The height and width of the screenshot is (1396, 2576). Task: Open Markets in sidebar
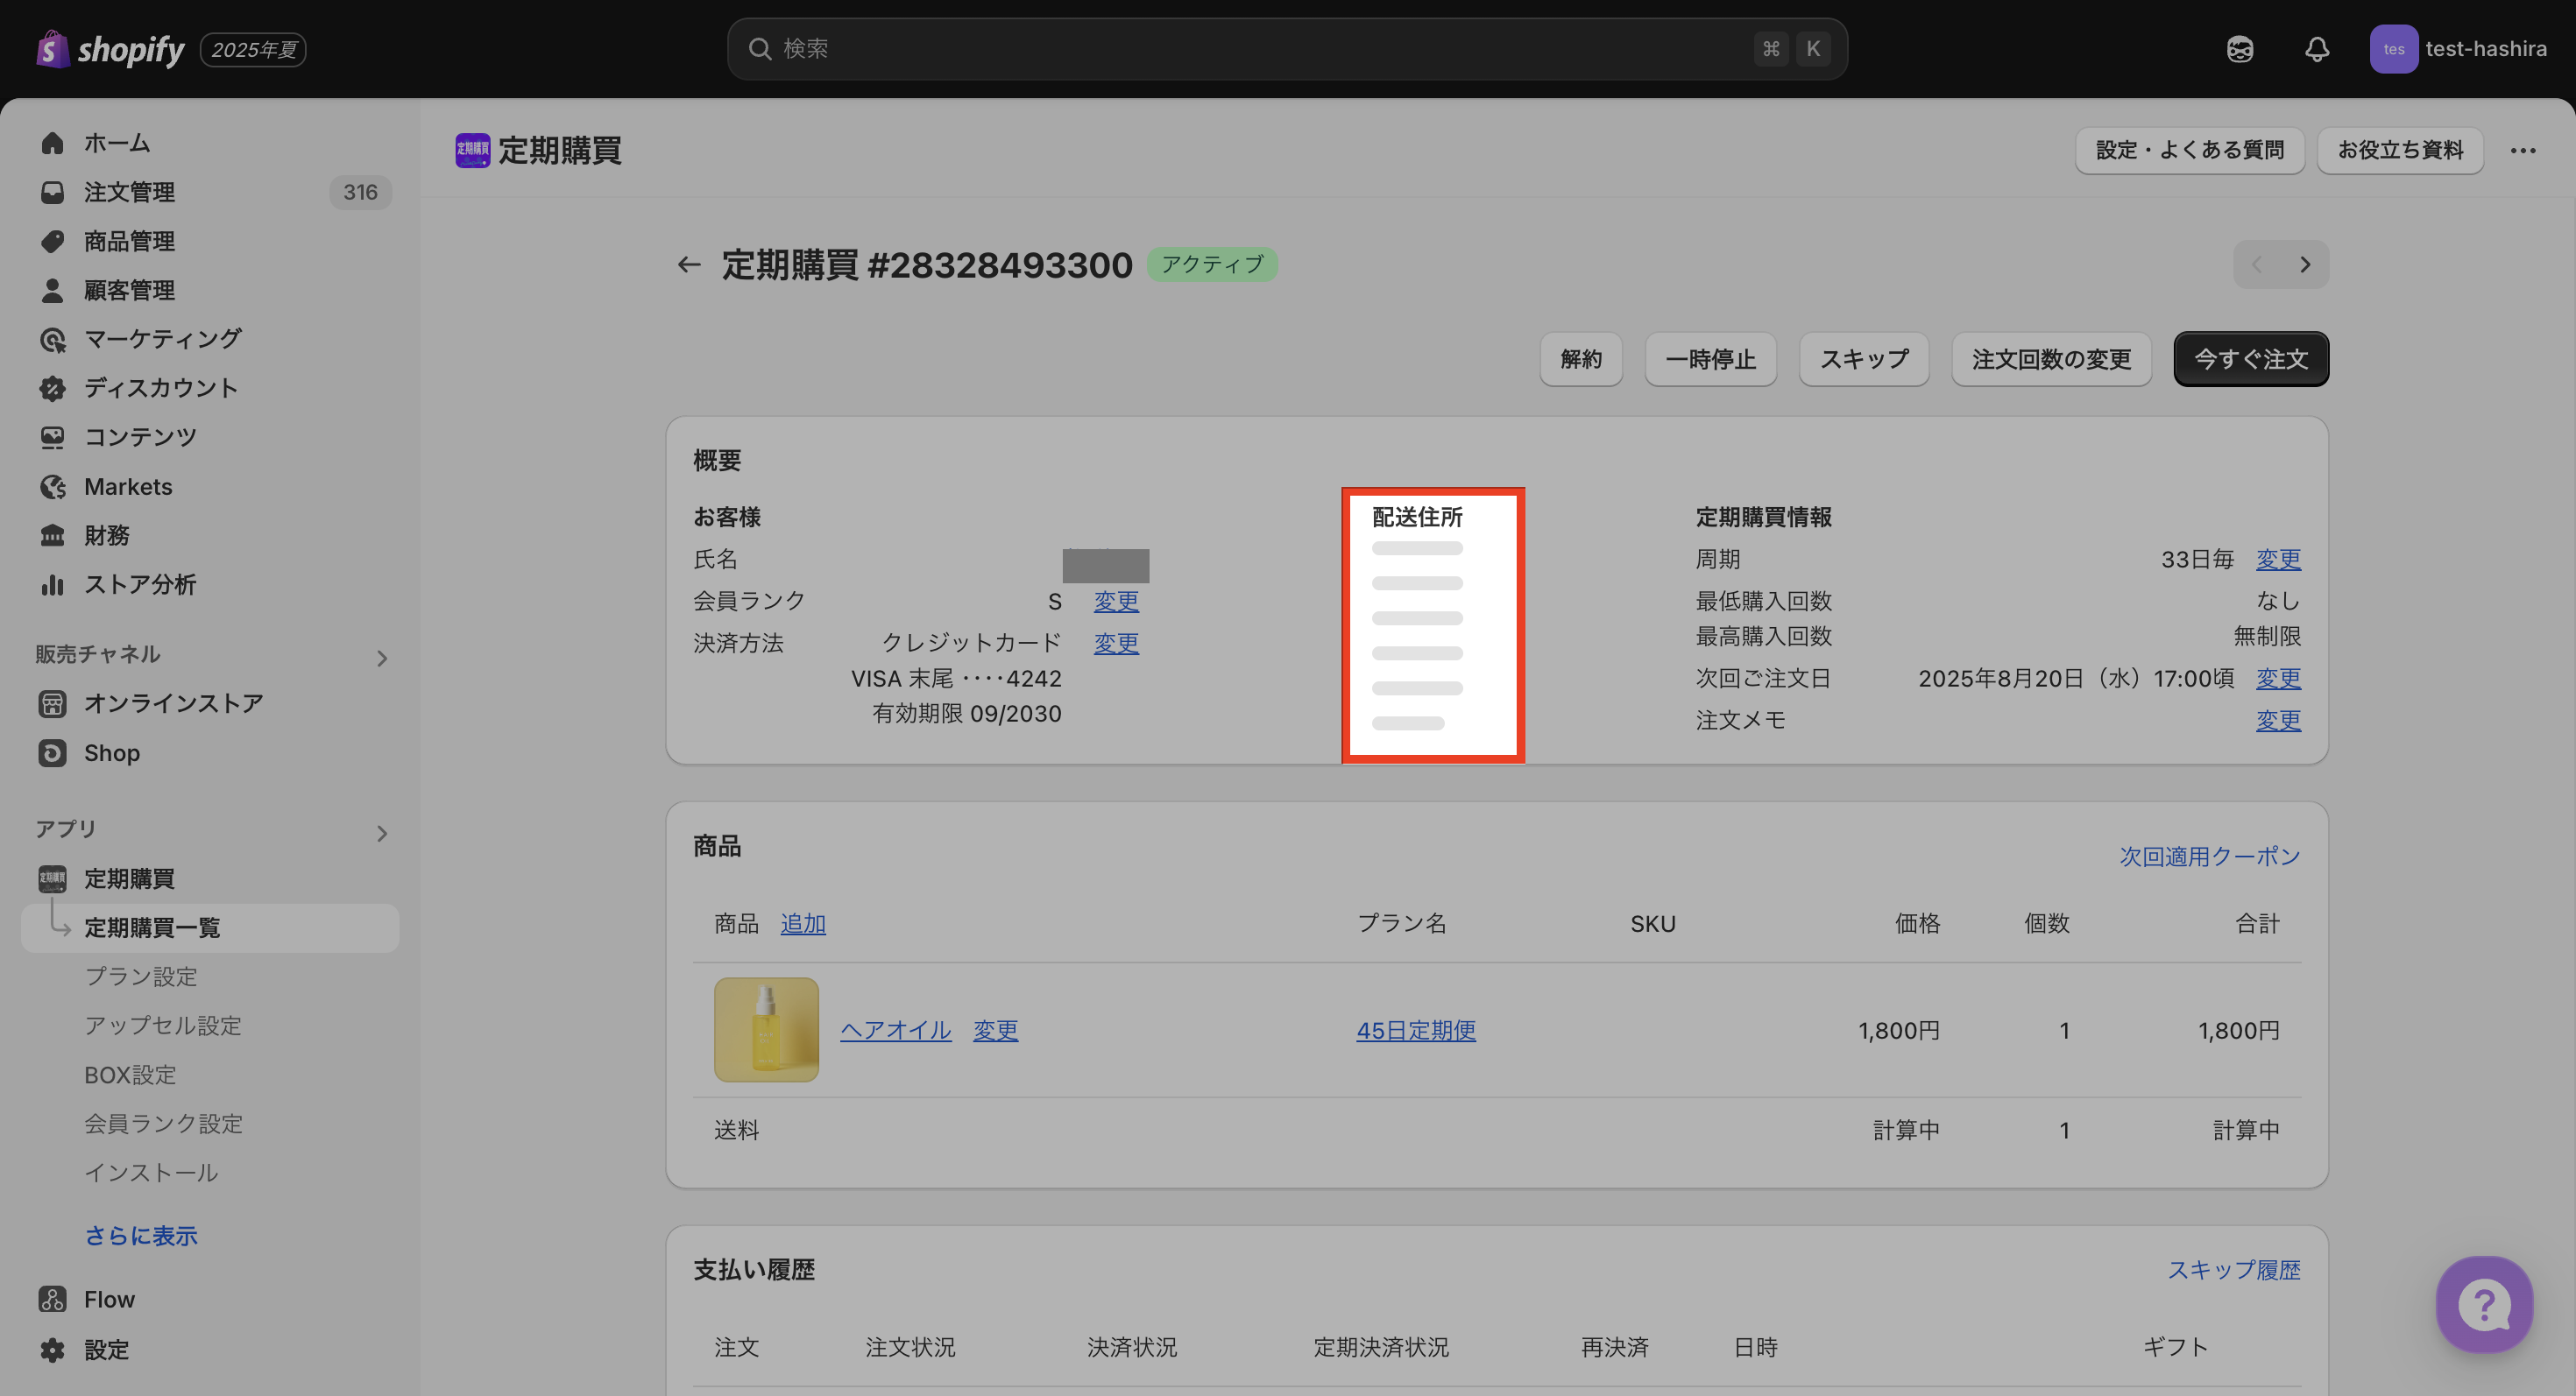[x=127, y=487]
